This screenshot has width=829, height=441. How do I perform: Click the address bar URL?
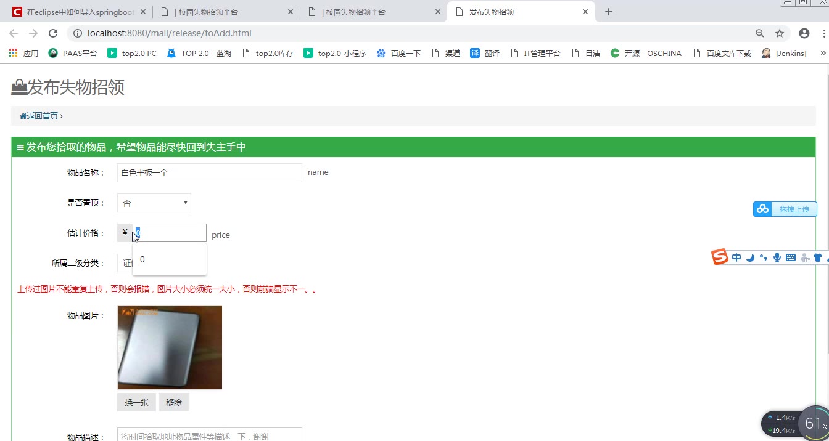pyautogui.click(x=170, y=33)
